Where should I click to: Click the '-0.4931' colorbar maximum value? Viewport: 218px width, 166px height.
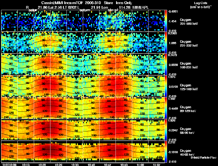click(x=173, y=11)
